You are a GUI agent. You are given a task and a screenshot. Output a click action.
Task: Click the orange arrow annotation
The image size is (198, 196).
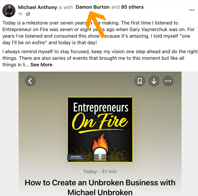click(96, 24)
